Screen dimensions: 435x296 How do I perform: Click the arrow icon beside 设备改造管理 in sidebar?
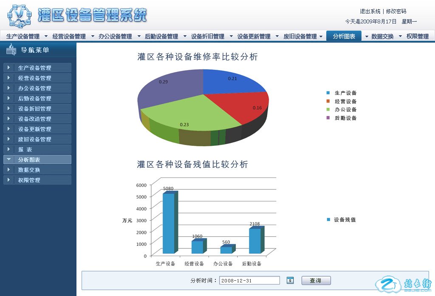pyautogui.click(x=8, y=119)
